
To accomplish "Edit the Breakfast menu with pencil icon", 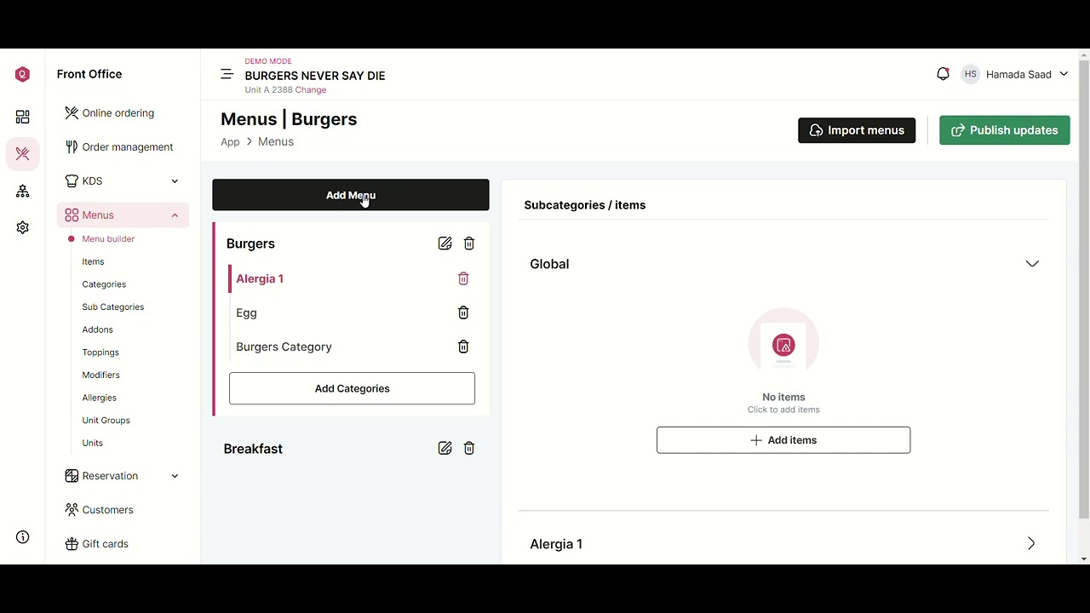I will click(x=445, y=448).
